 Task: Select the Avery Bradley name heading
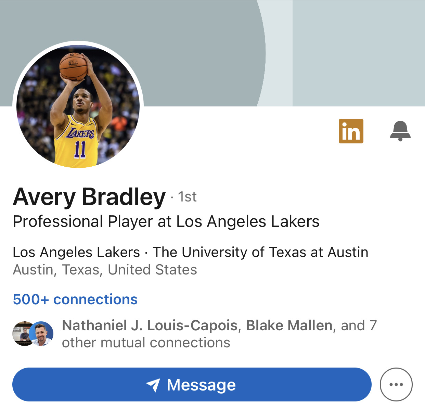[89, 197]
